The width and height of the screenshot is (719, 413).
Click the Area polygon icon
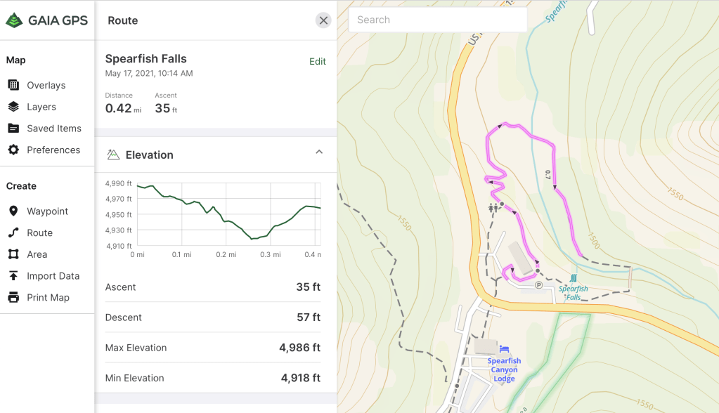point(13,254)
